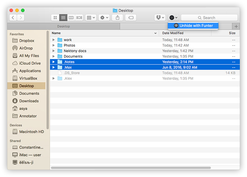Click the Share toolbar icon
The image size is (247, 177).
coord(117,18)
